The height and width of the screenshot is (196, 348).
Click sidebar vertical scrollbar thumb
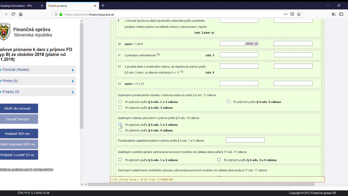point(82,76)
